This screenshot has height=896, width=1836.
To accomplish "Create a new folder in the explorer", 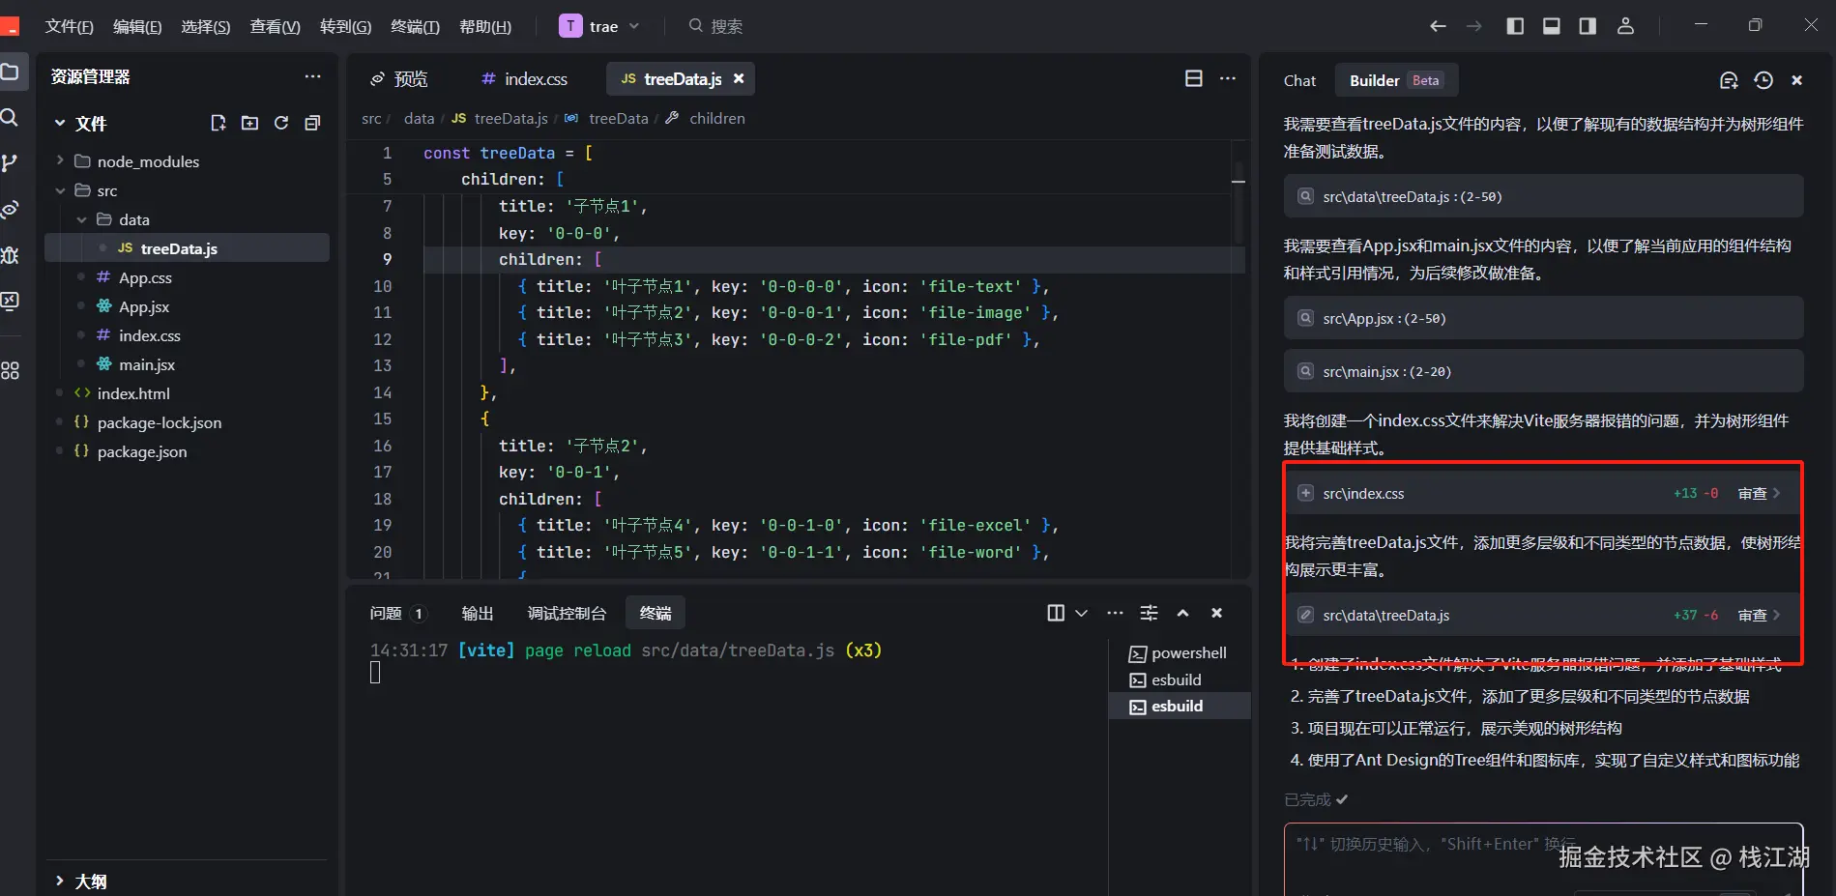I will coord(249,123).
